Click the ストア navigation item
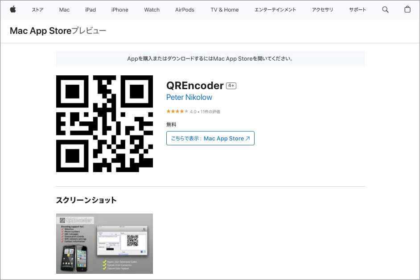The image size is (420, 280). tap(37, 9)
